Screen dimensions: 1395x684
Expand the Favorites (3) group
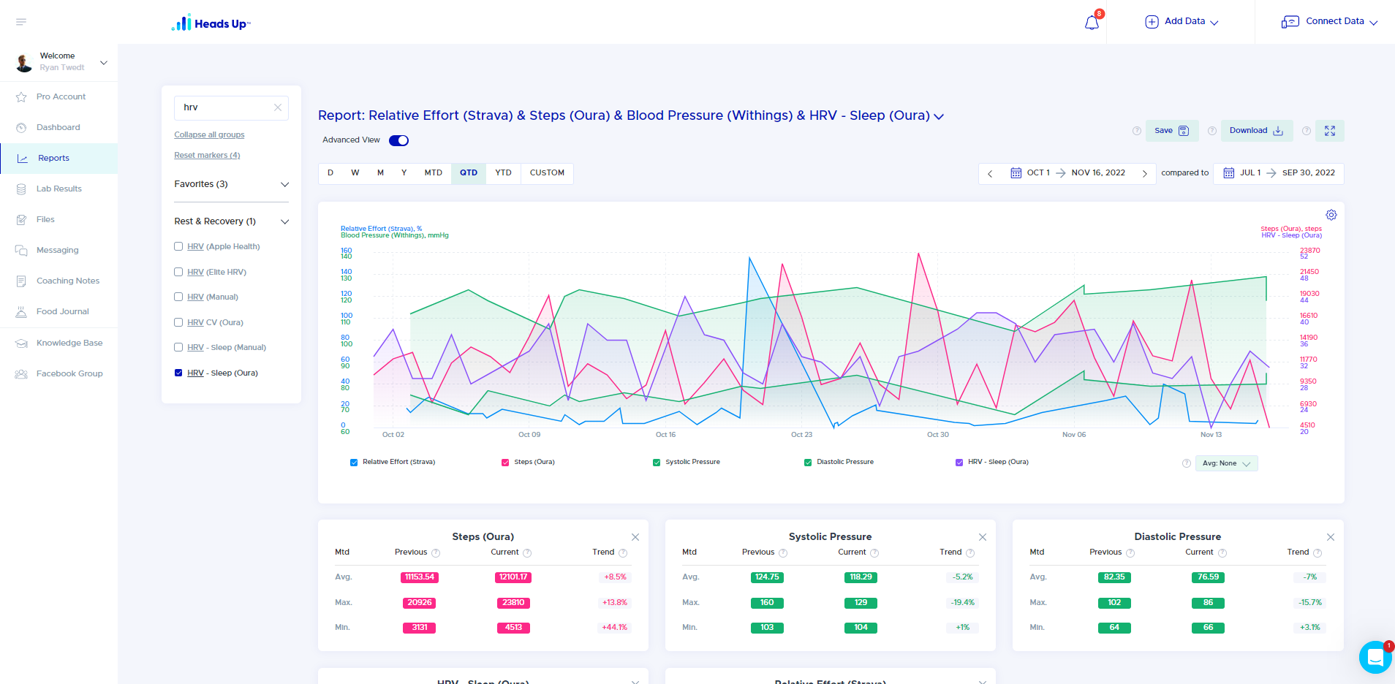tap(231, 184)
